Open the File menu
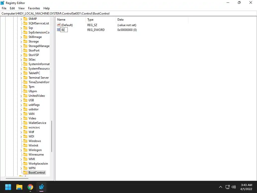257x193 pixels. pyautogui.click(x=4, y=8)
